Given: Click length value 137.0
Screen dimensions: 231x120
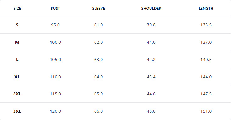Looking at the screenshot, I should pyautogui.click(x=206, y=42).
